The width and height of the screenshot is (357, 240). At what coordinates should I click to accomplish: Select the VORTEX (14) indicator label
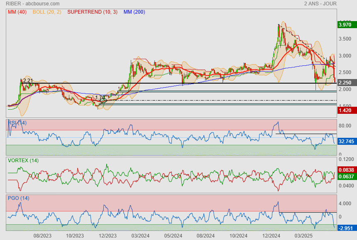(x=23, y=161)
